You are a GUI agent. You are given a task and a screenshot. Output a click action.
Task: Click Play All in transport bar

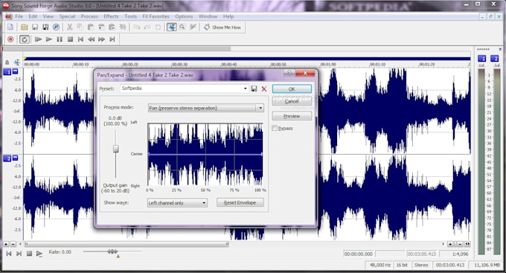(x=38, y=39)
